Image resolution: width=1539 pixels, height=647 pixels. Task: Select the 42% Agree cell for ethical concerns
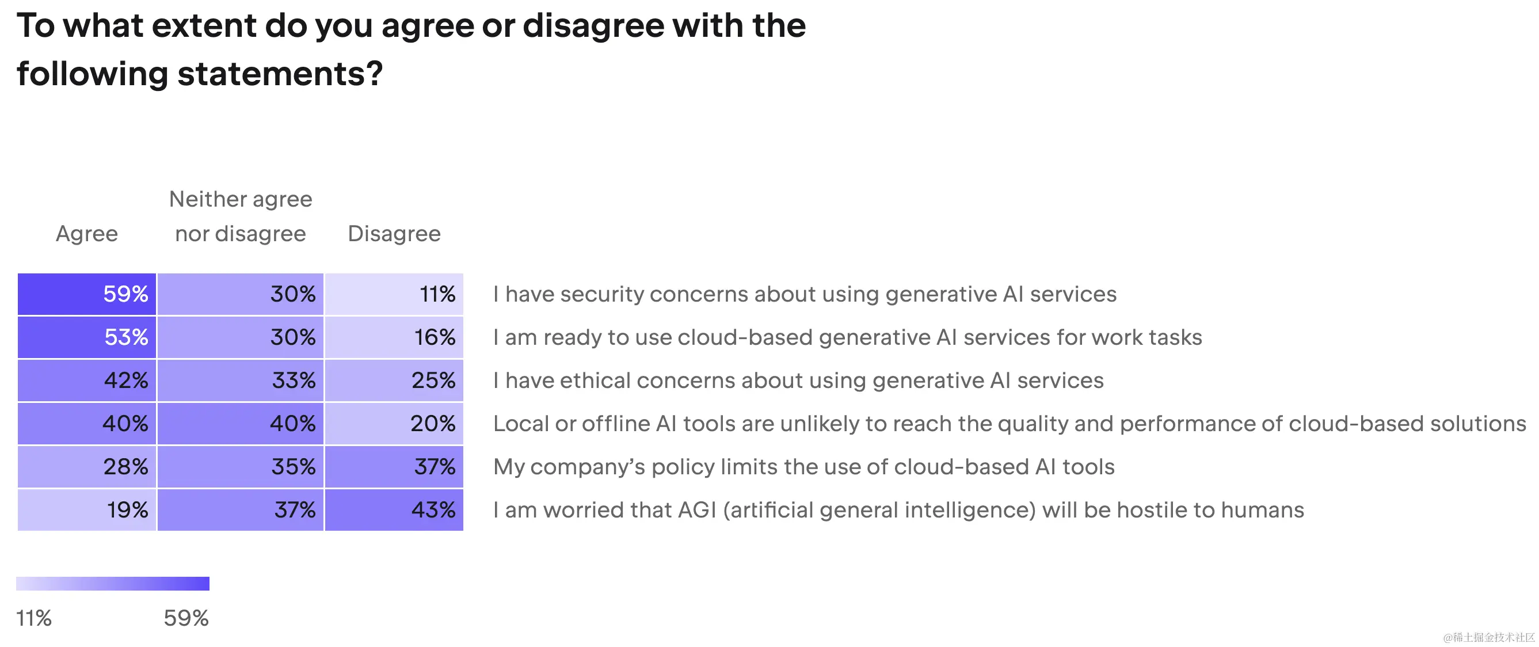coord(87,380)
